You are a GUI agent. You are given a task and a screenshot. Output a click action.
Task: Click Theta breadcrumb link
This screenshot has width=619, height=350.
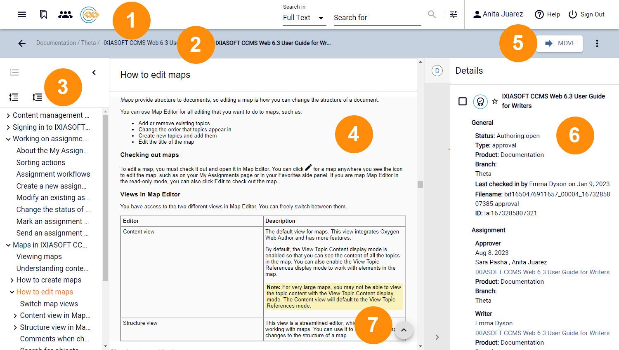(x=88, y=43)
